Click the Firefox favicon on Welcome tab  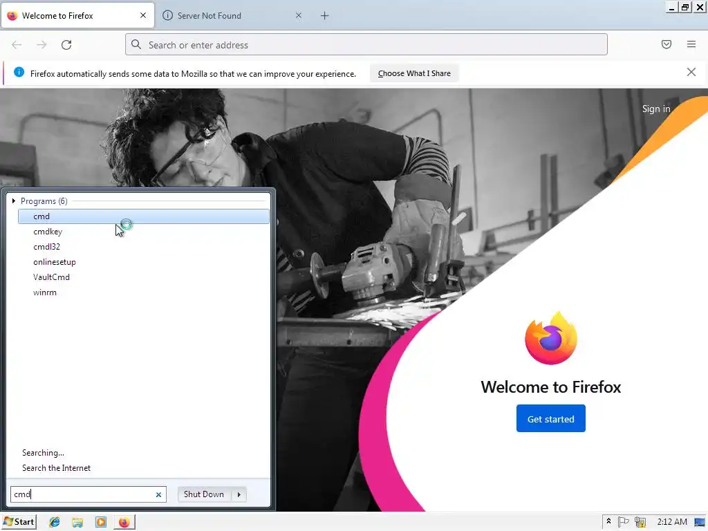pos(12,16)
